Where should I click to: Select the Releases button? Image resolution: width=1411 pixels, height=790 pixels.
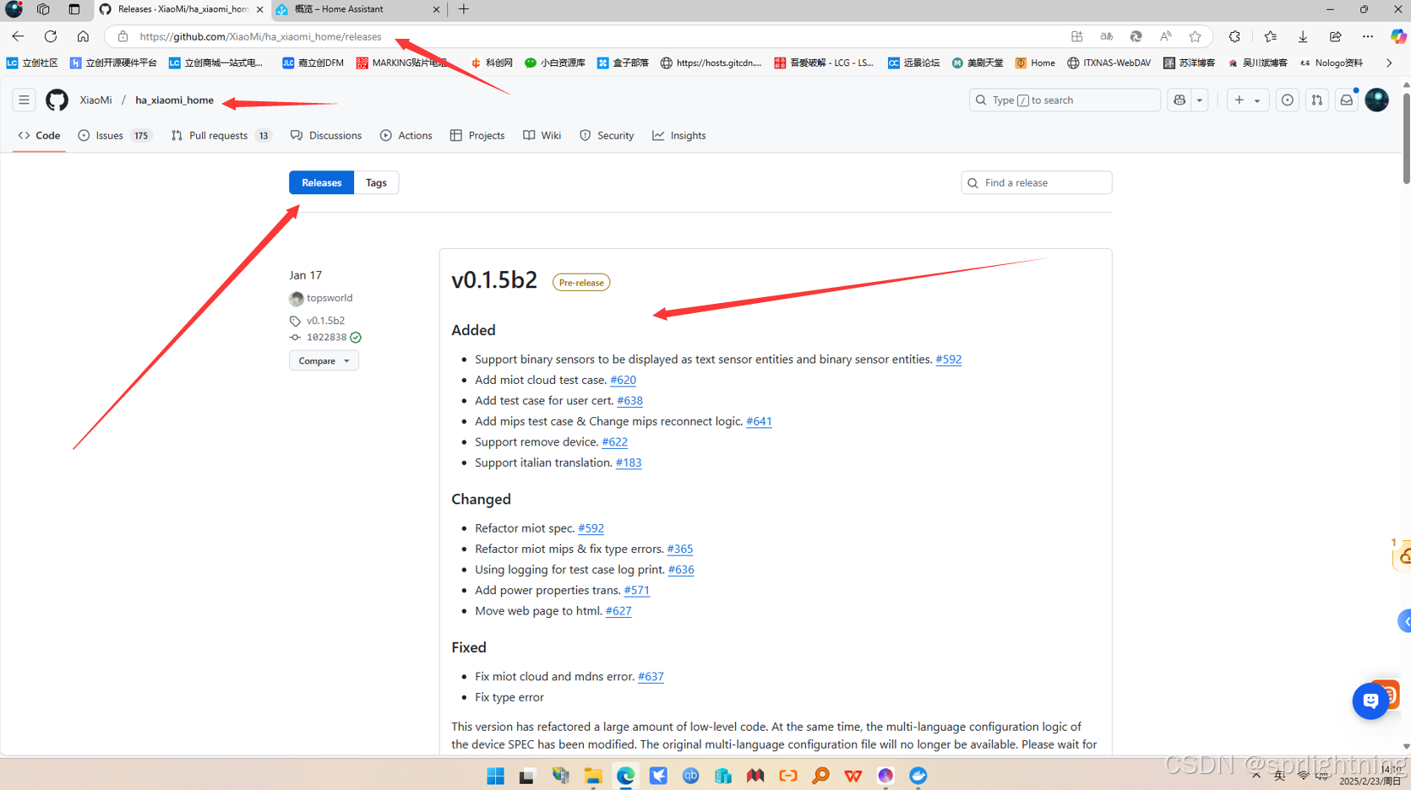(321, 182)
